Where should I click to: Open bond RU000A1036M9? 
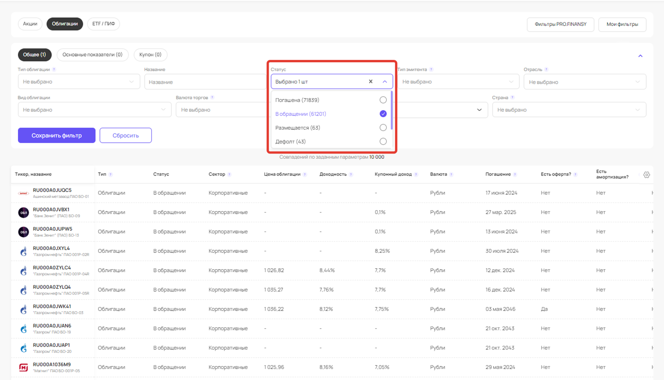pyautogui.click(x=52, y=365)
